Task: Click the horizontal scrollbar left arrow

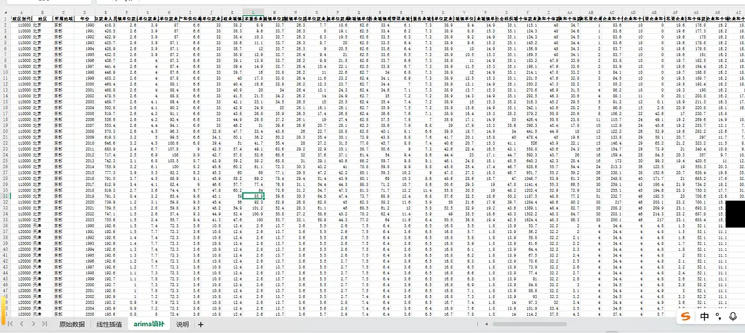Action: click(487, 325)
